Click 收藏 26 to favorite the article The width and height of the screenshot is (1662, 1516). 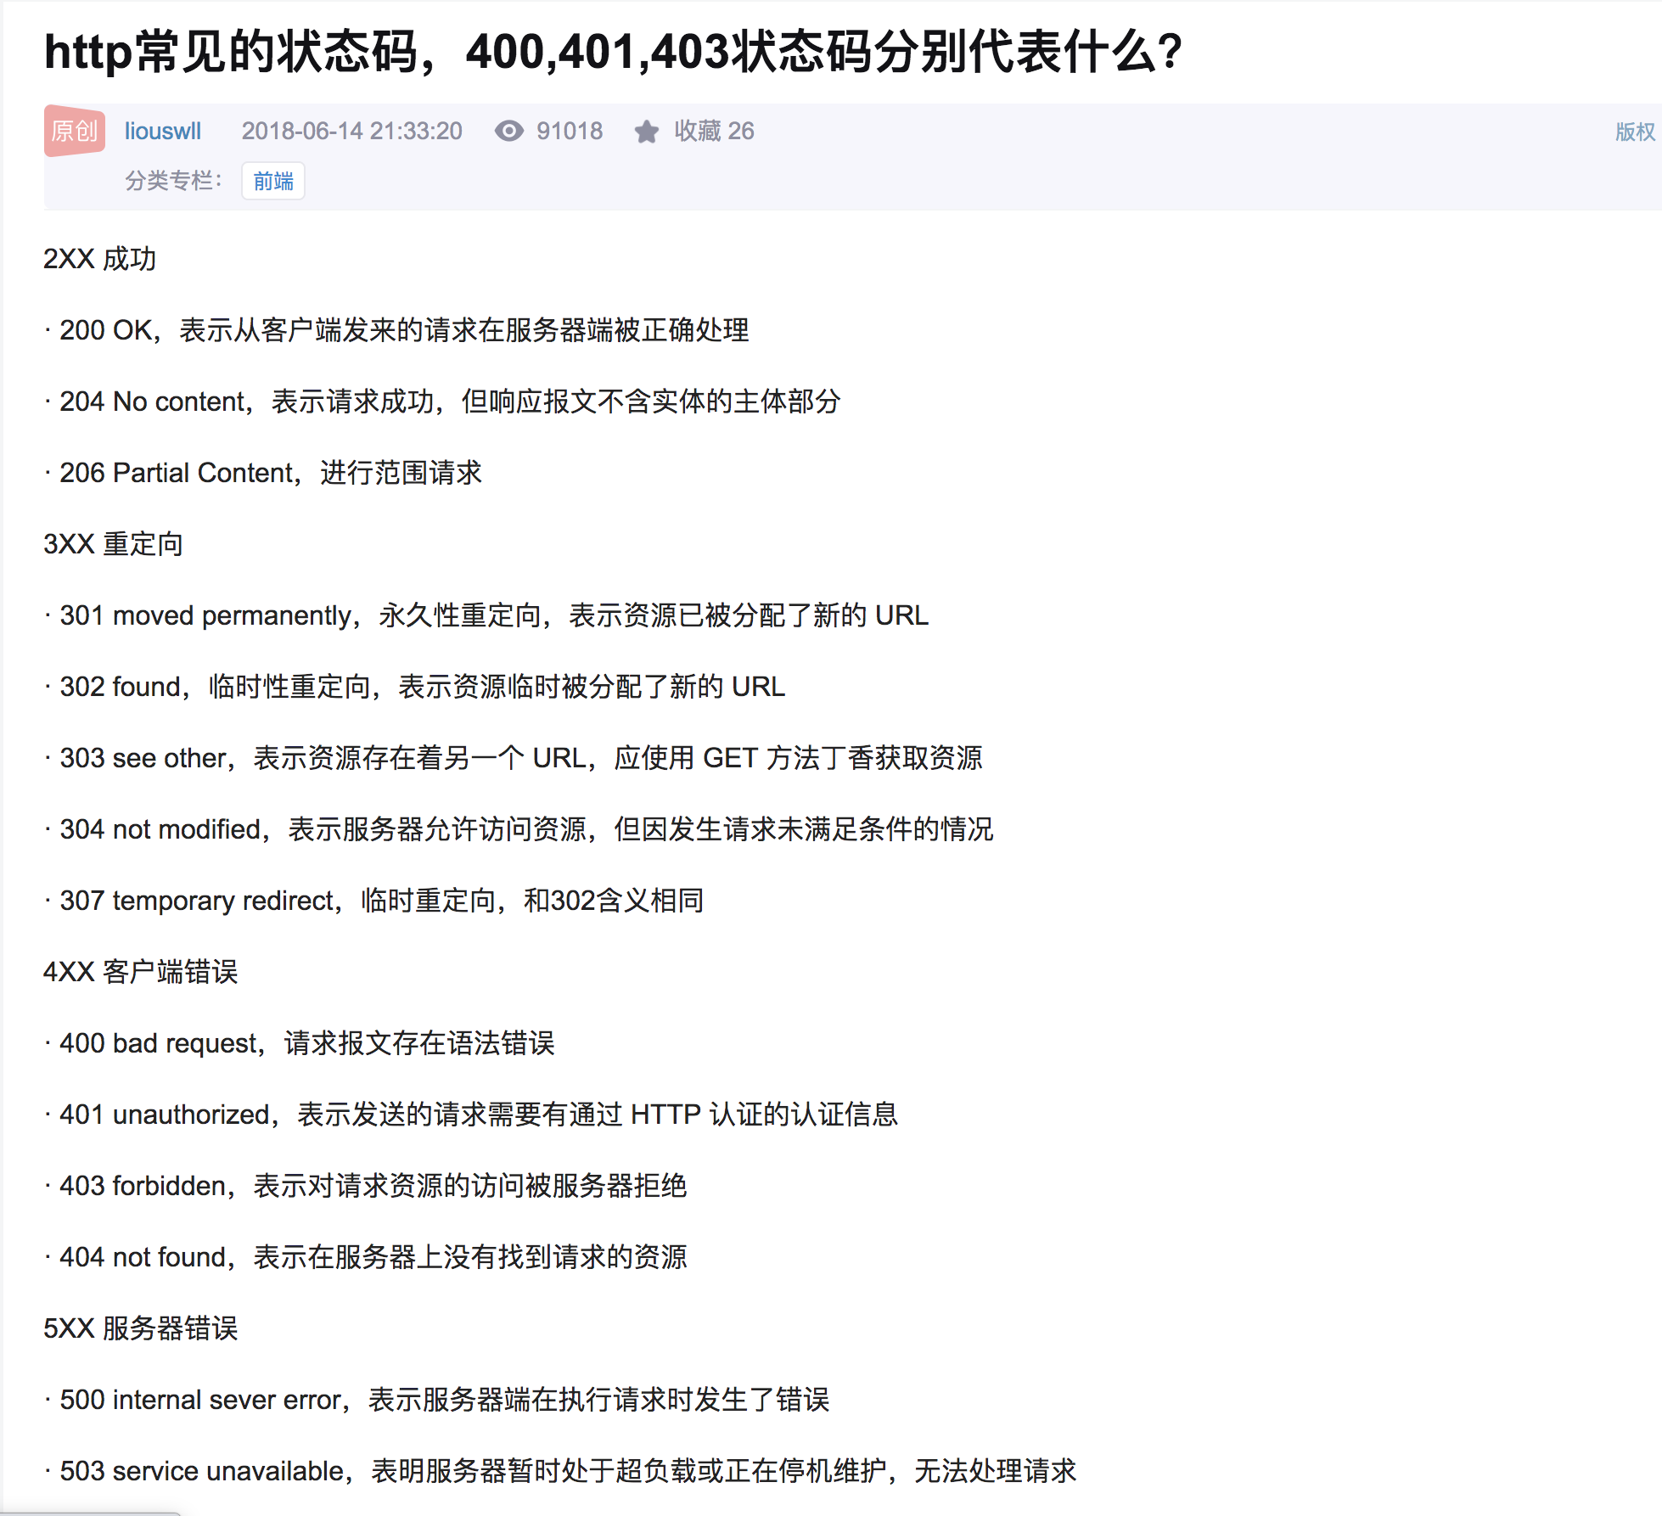(x=714, y=131)
